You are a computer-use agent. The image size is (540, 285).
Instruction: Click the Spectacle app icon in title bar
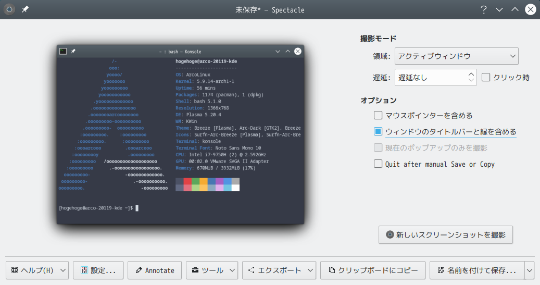9,9
